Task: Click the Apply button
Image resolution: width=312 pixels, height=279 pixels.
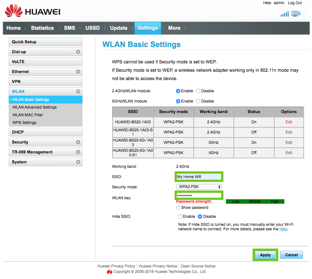Action: [x=265, y=255]
